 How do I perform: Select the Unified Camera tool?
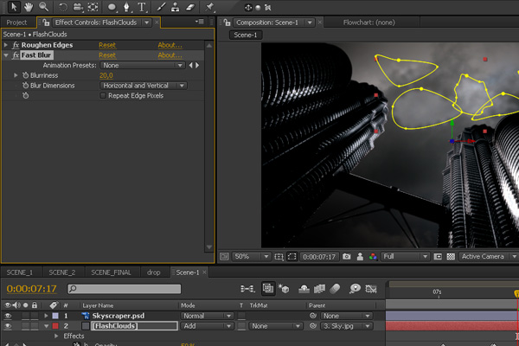coord(78,7)
